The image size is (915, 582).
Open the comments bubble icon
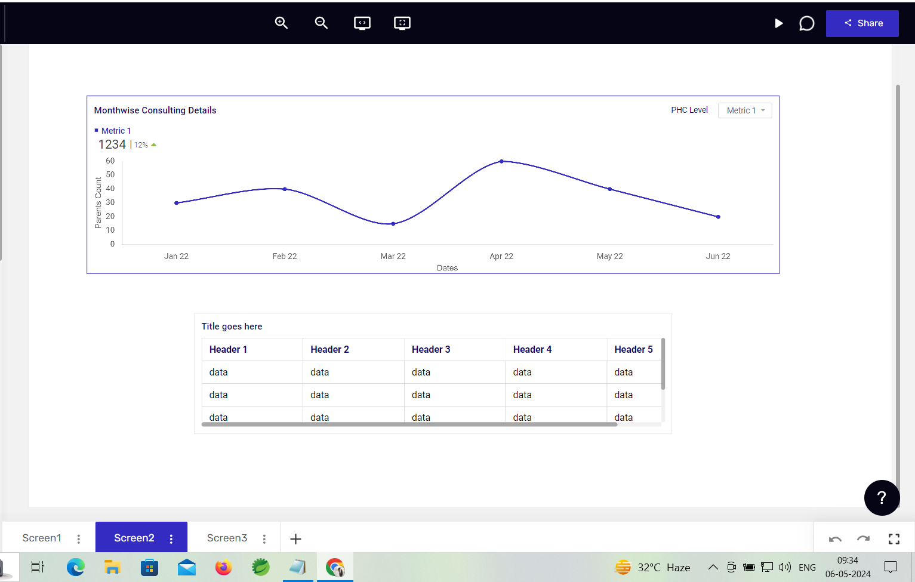806,23
